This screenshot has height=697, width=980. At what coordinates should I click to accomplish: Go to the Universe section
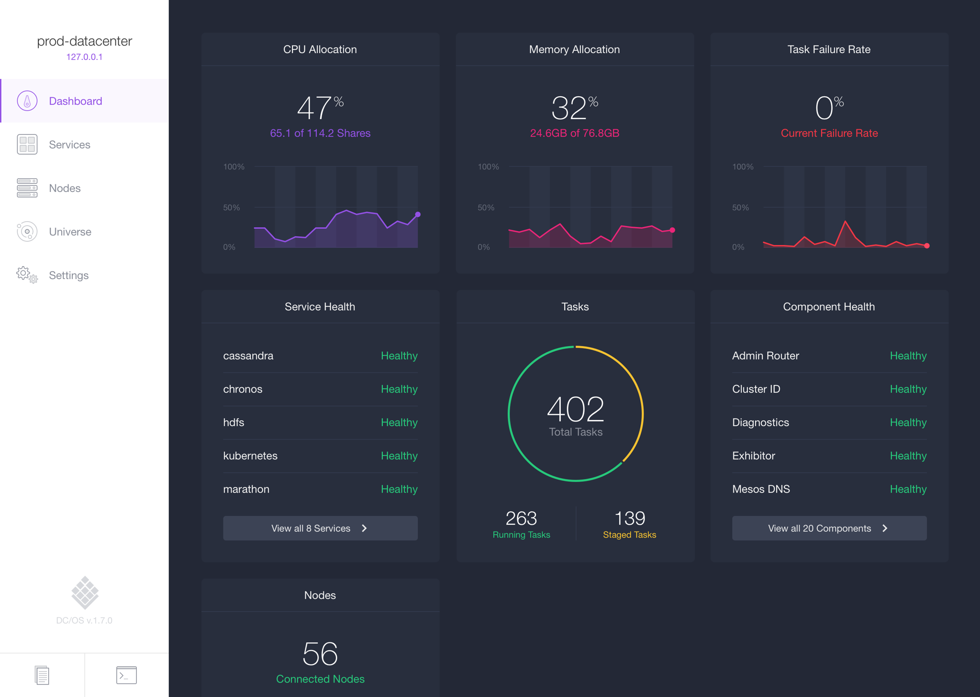[70, 232]
